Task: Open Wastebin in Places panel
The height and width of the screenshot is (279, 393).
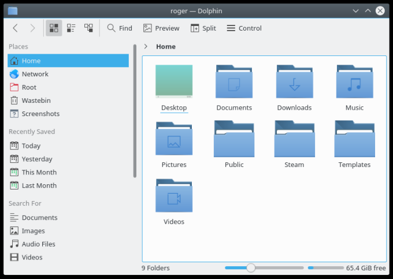Action: click(36, 101)
